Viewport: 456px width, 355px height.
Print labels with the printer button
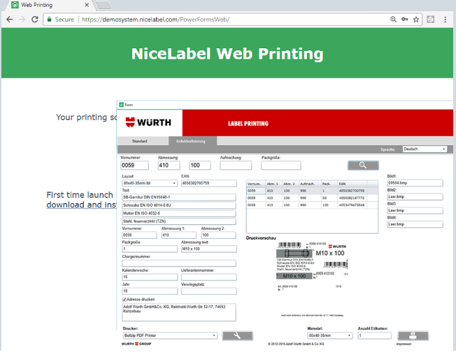413,335
